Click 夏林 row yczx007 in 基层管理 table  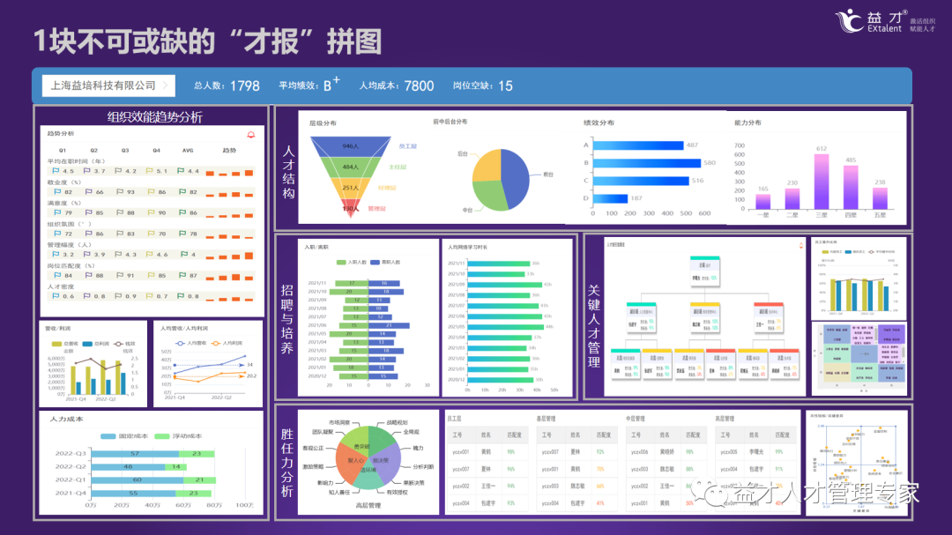576,452
